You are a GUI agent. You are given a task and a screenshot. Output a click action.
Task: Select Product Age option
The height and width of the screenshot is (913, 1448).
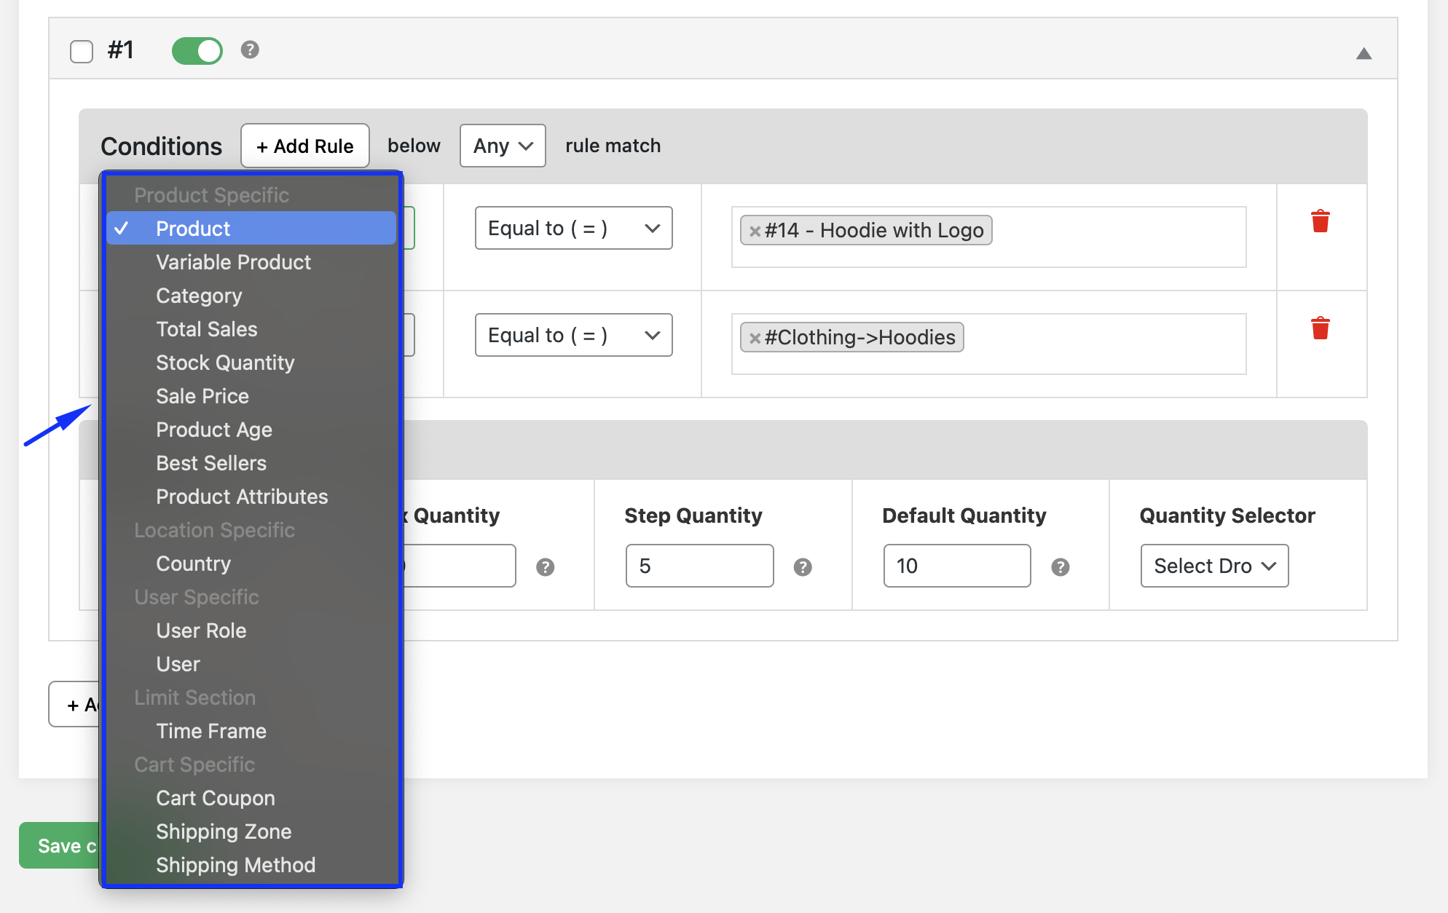click(x=251, y=430)
